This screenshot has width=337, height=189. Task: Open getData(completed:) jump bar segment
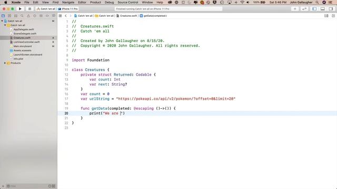tap(153, 16)
